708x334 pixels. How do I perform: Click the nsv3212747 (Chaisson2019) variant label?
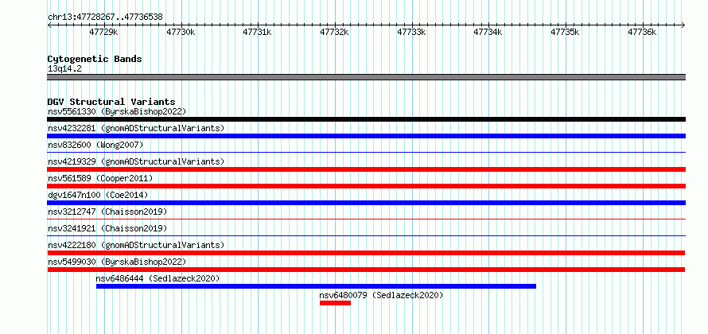(107, 212)
